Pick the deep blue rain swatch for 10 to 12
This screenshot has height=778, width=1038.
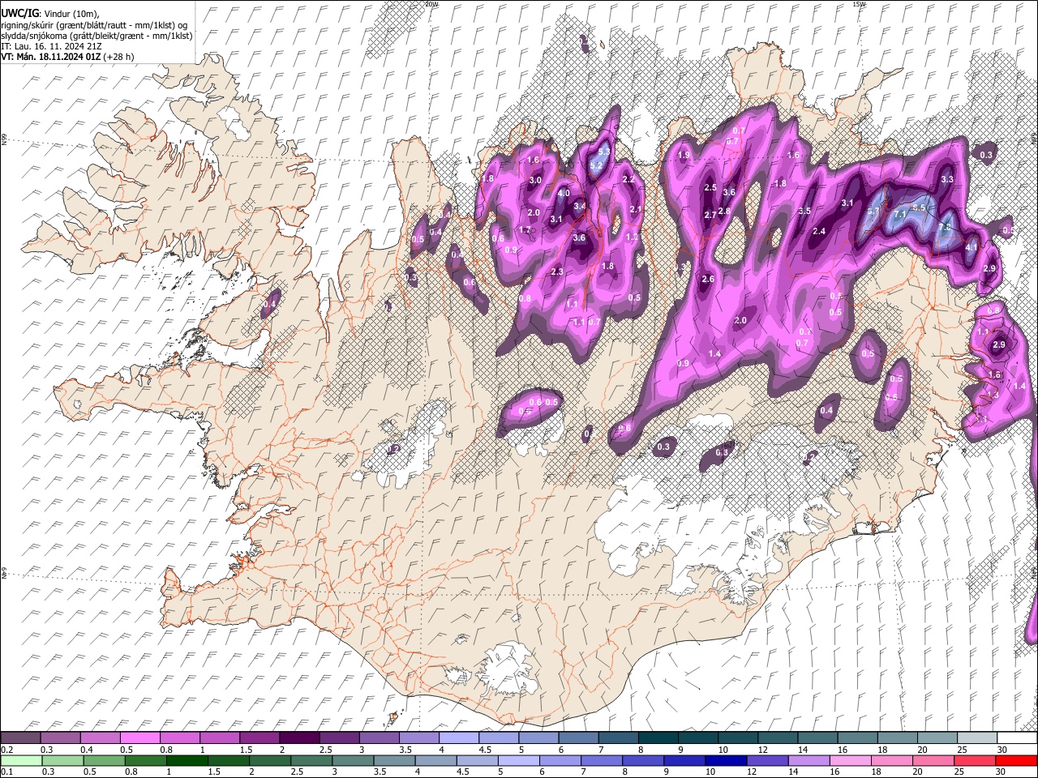pos(725,760)
